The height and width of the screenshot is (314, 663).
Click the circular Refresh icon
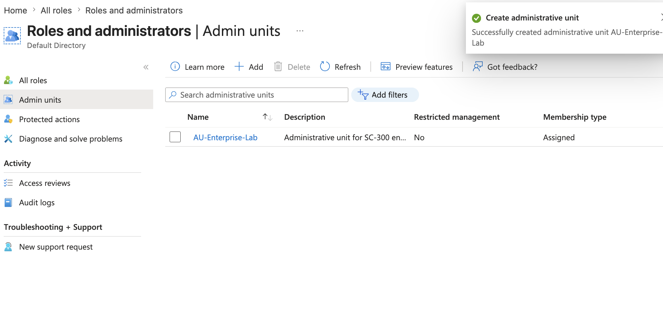[x=325, y=66]
